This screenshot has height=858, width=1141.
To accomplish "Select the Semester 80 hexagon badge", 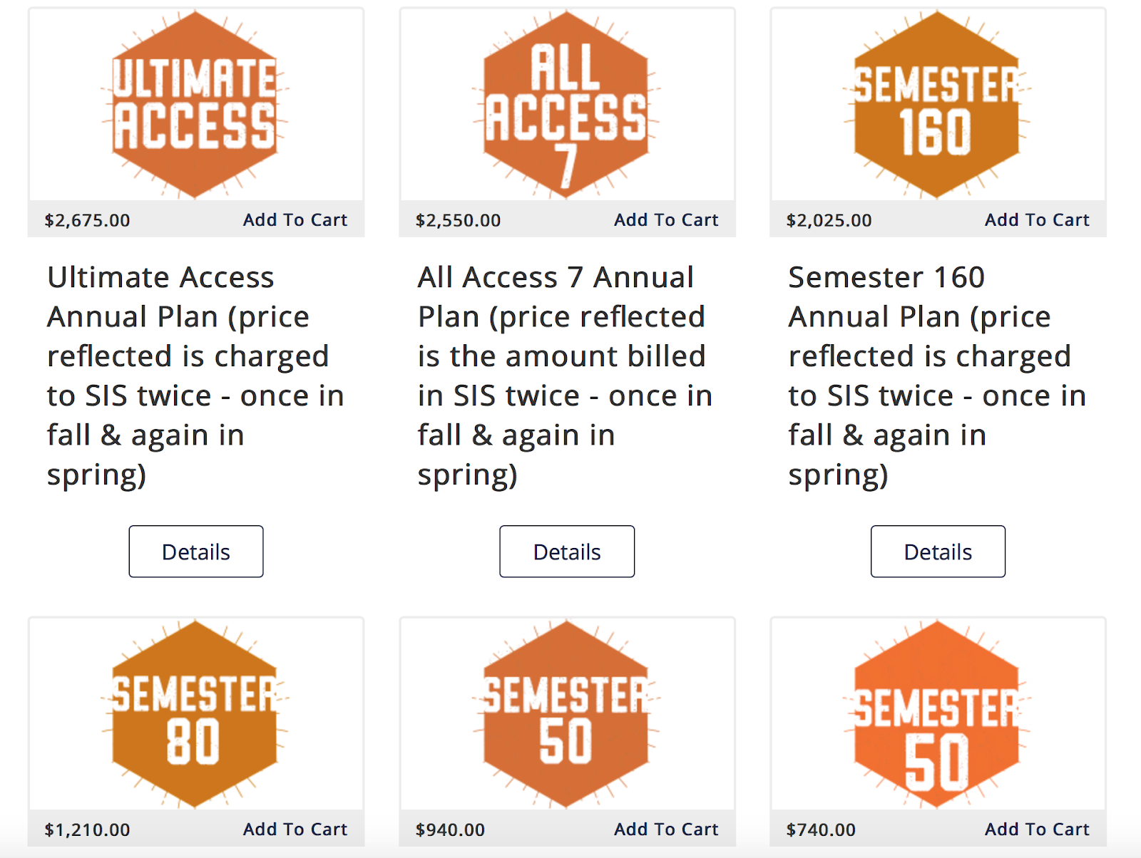I will pyautogui.click(x=195, y=714).
